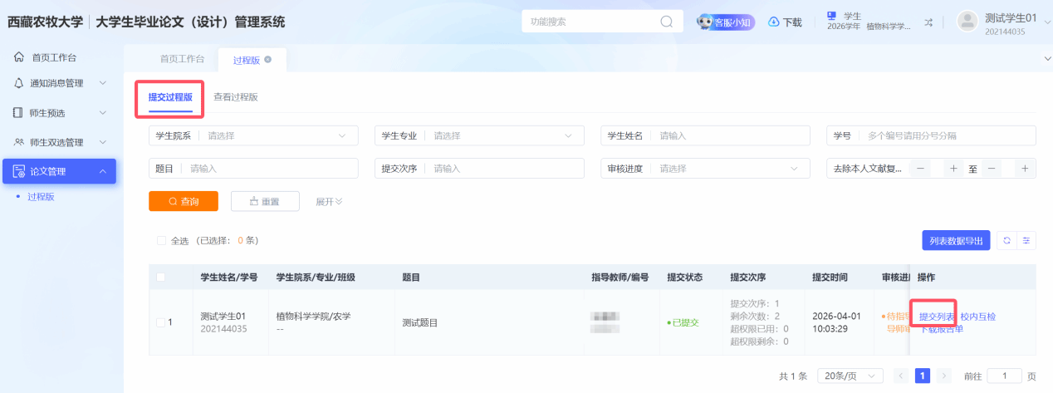Image resolution: width=1053 pixels, height=393 pixels.
Task: Close the 过程版 tab with its x icon
Action: tap(268, 59)
